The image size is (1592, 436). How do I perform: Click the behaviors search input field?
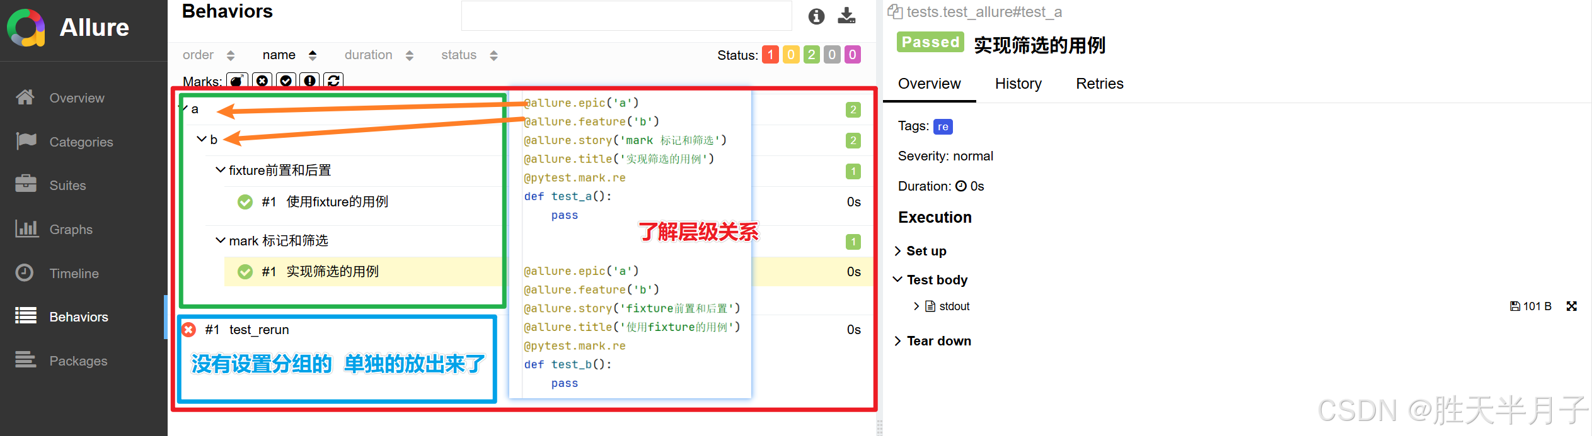coord(626,16)
